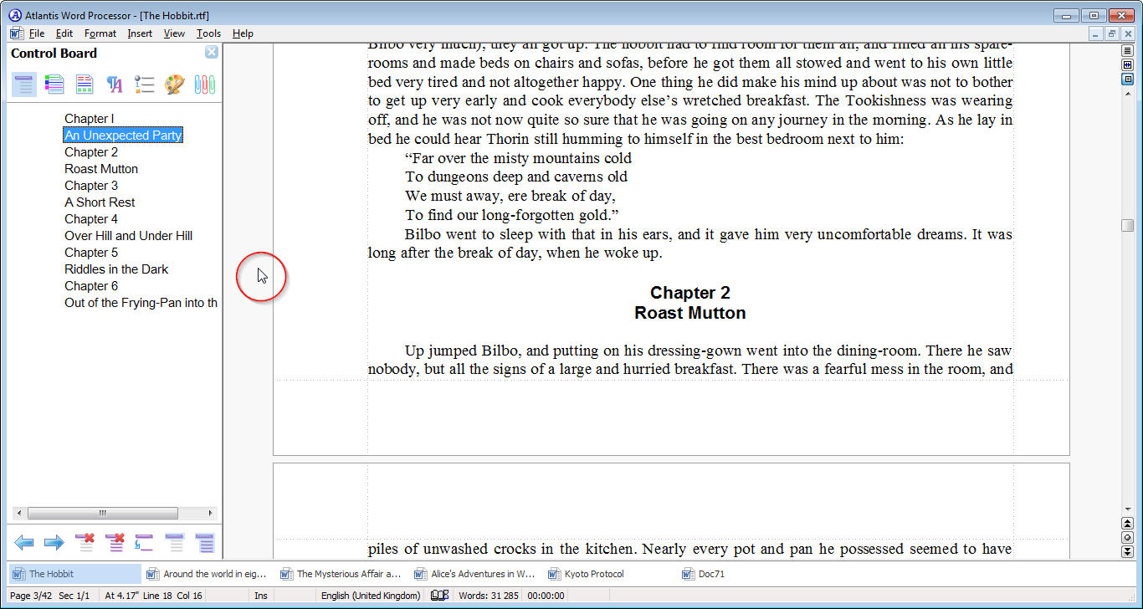Viewport: 1143px width, 609px height.
Task: Open the Tools menu
Action: click(208, 33)
